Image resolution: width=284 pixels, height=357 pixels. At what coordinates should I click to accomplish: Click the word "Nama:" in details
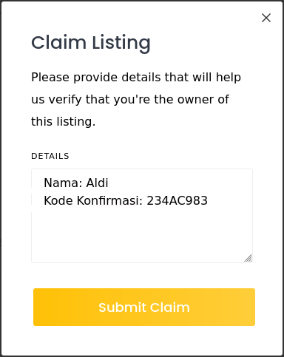(63, 183)
